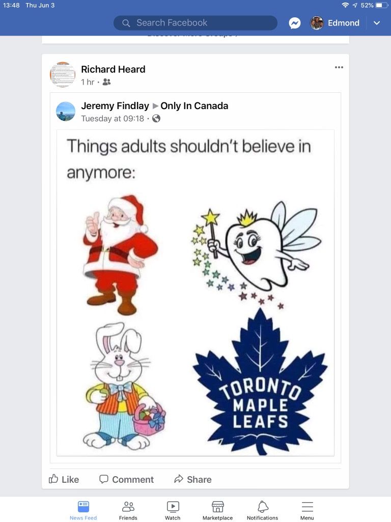Tap Jeremy Findlay's avatar
This screenshot has height=522, width=391.
point(66,111)
